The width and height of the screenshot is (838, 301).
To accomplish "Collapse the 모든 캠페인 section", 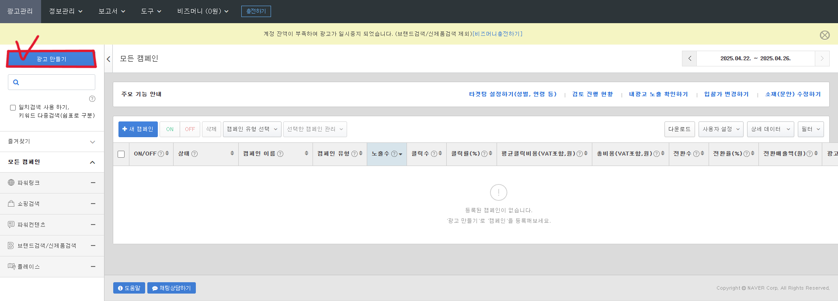I will coord(92,162).
